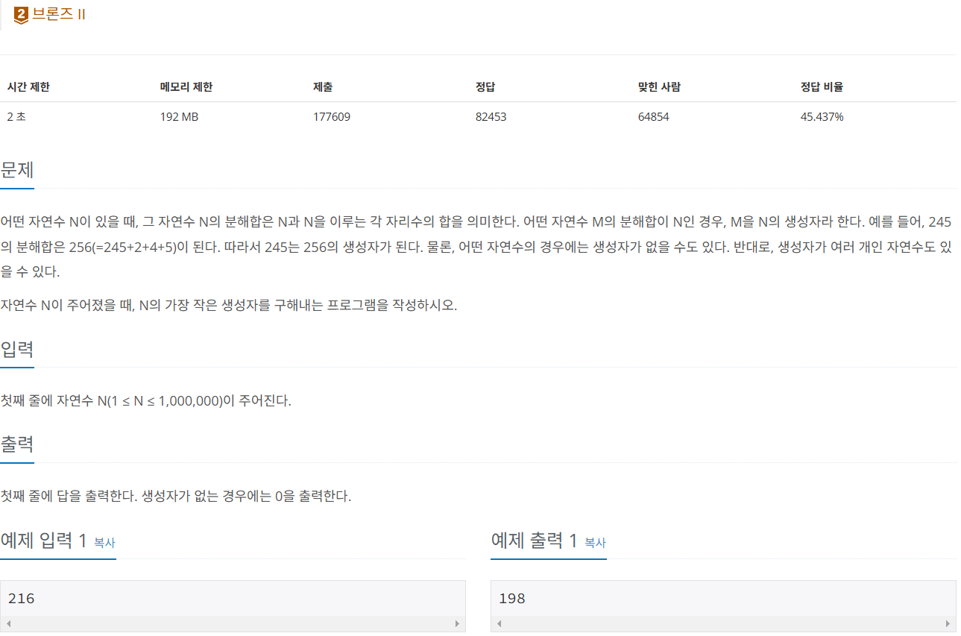Viewport: 961px width, 636px height.
Task: Click the accepted count 82453
Action: [x=491, y=116]
